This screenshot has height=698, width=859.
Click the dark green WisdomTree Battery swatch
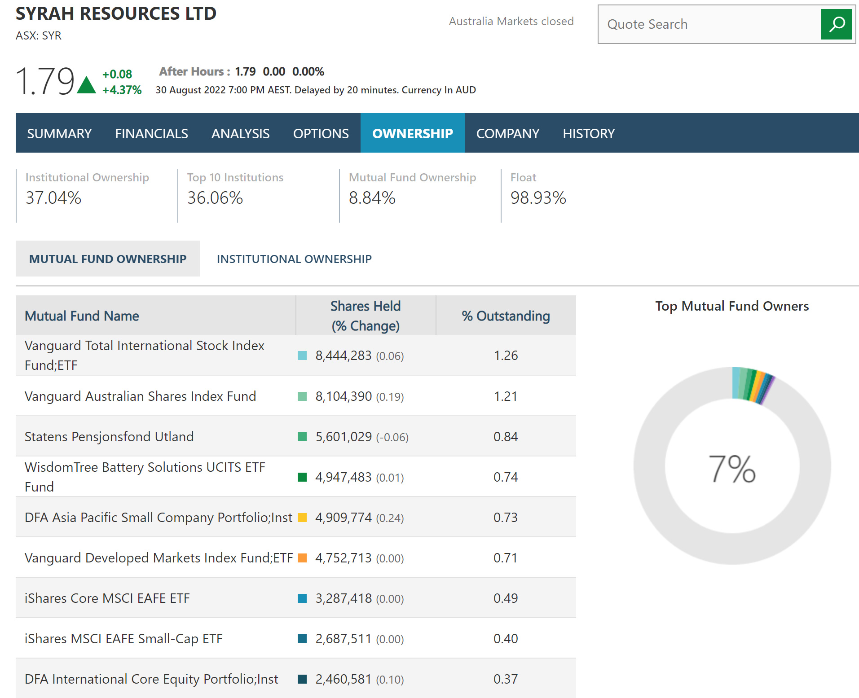point(302,477)
